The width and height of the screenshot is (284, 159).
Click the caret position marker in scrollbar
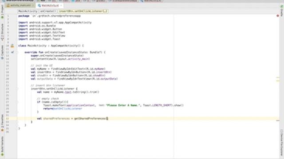tap(278, 121)
